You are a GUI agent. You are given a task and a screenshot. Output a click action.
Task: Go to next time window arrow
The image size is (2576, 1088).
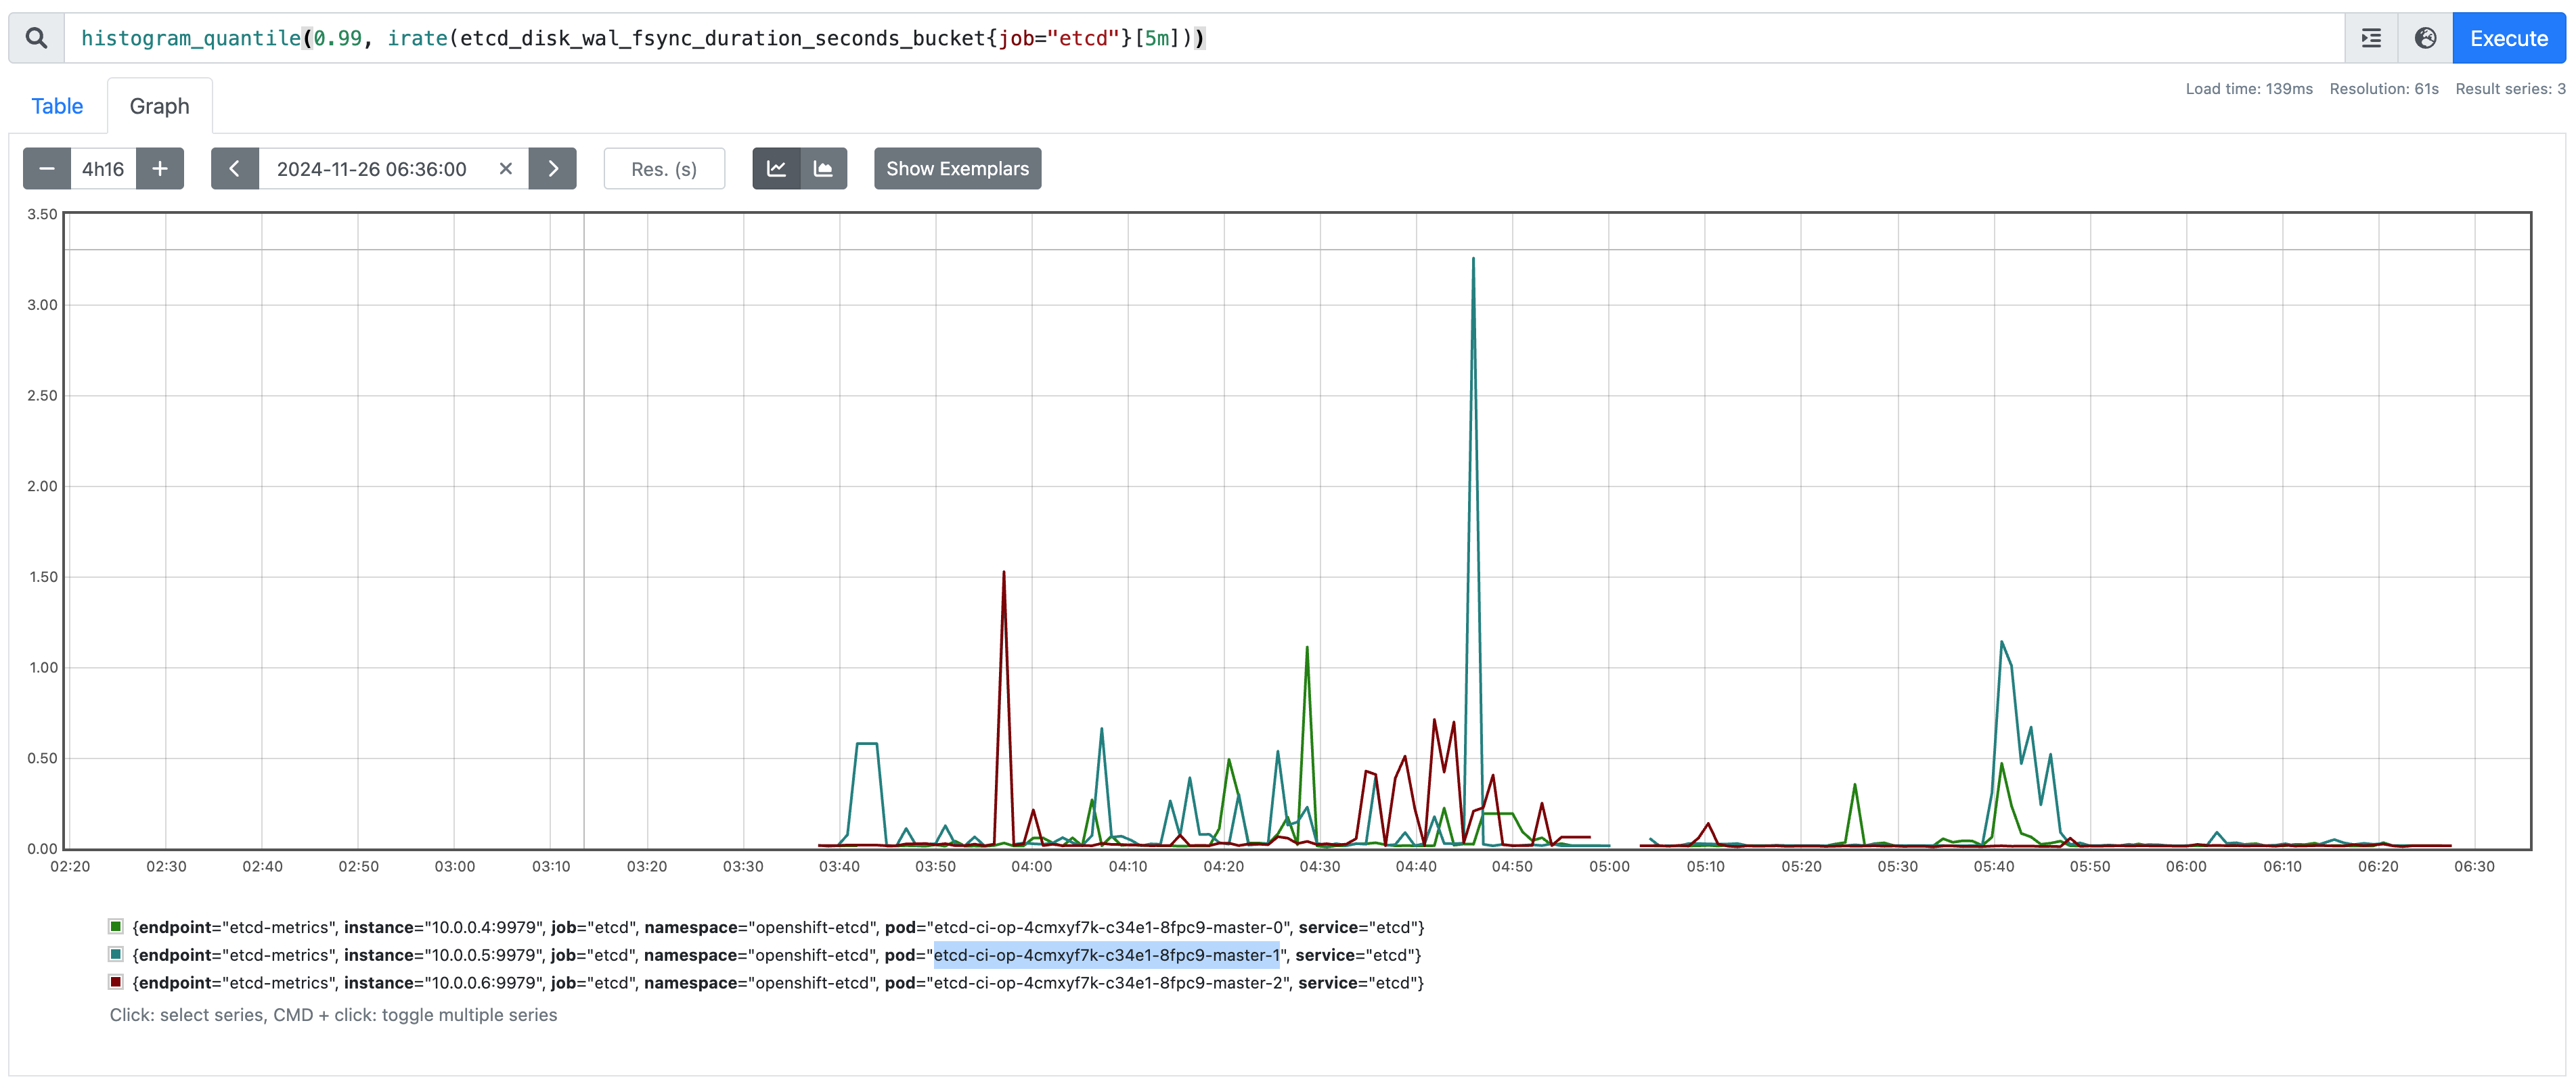(553, 169)
